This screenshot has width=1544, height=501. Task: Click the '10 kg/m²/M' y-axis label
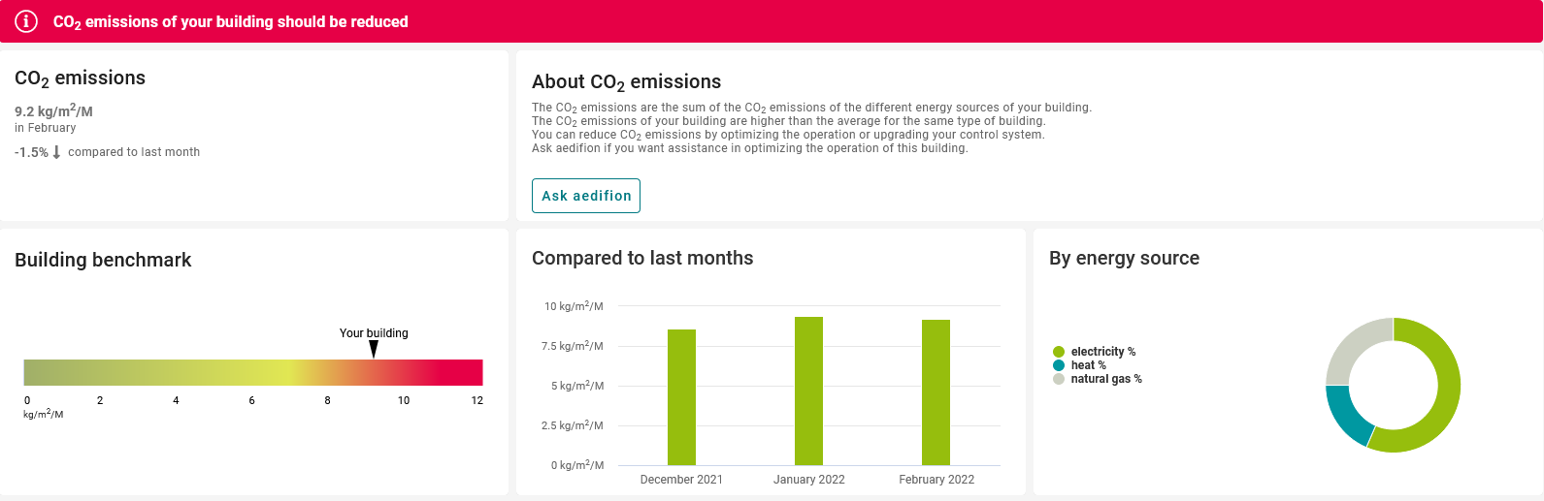(x=574, y=306)
